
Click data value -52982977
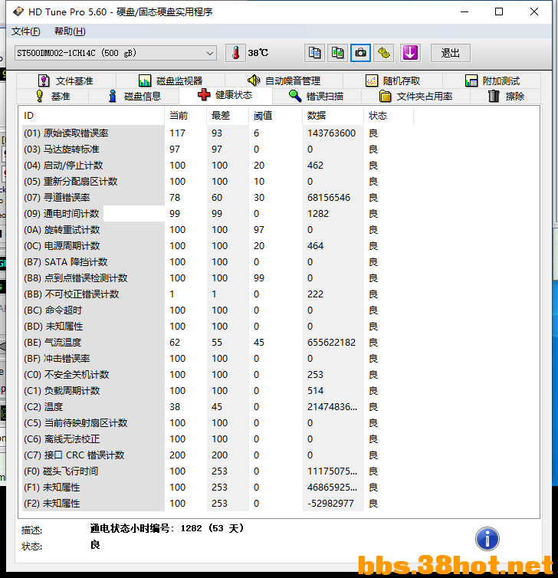330,504
